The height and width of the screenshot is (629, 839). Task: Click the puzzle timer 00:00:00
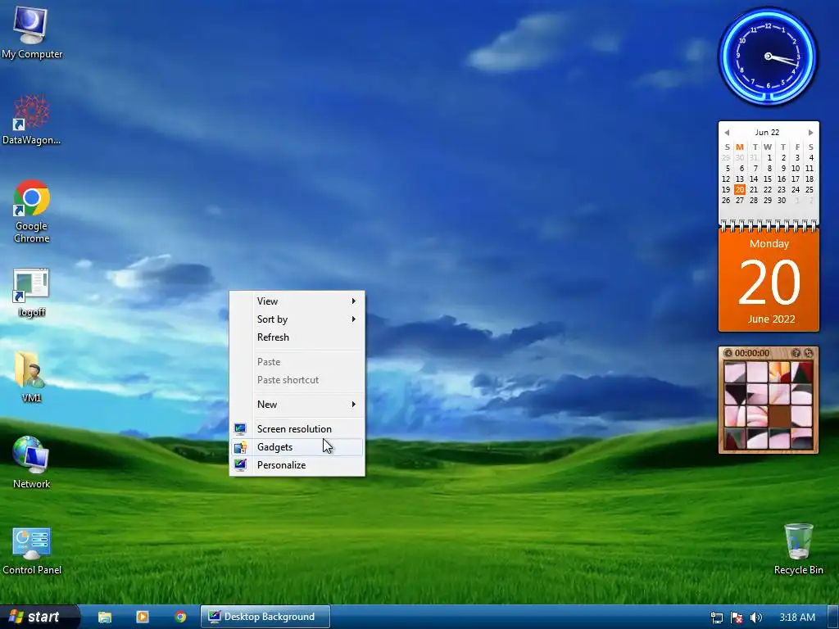pos(752,353)
